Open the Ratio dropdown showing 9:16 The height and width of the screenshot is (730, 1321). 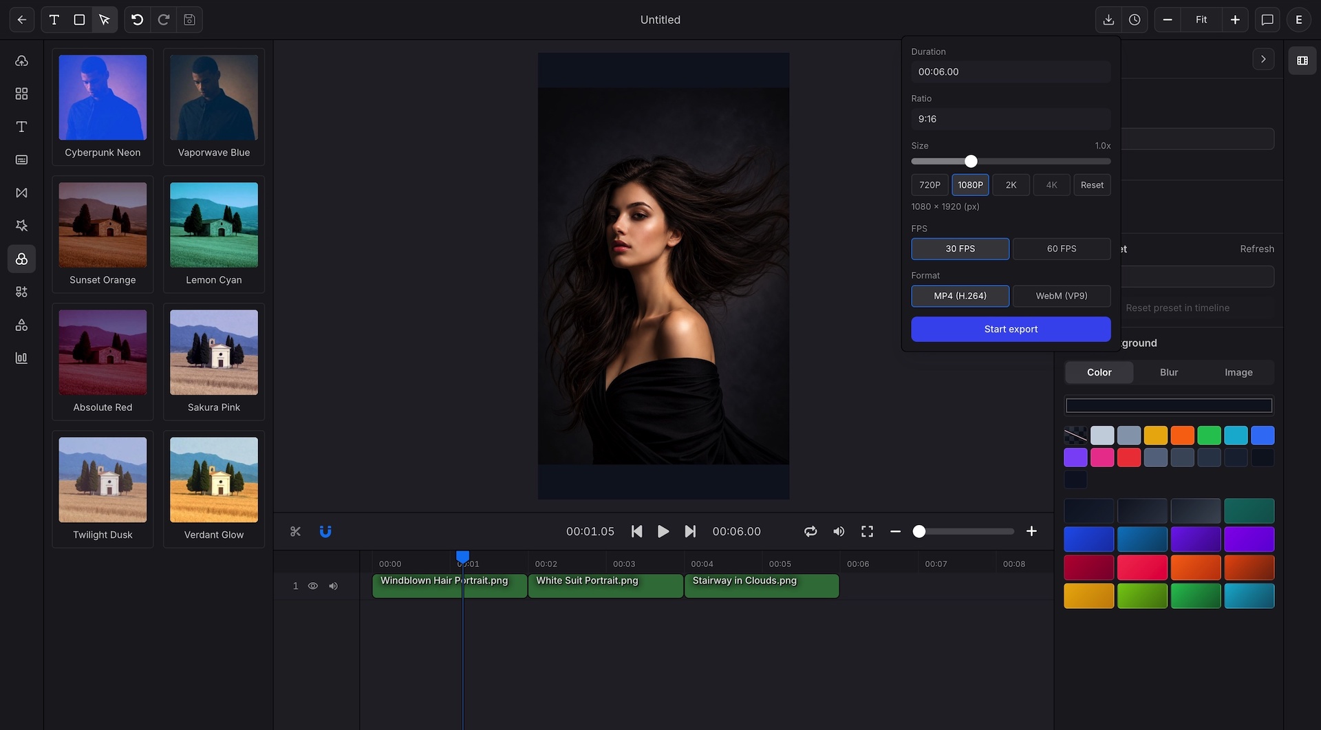pos(1009,118)
